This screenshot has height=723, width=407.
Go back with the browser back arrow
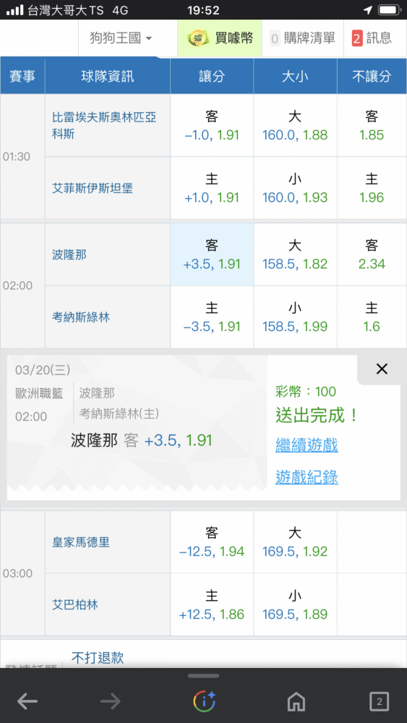pyautogui.click(x=27, y=701)
